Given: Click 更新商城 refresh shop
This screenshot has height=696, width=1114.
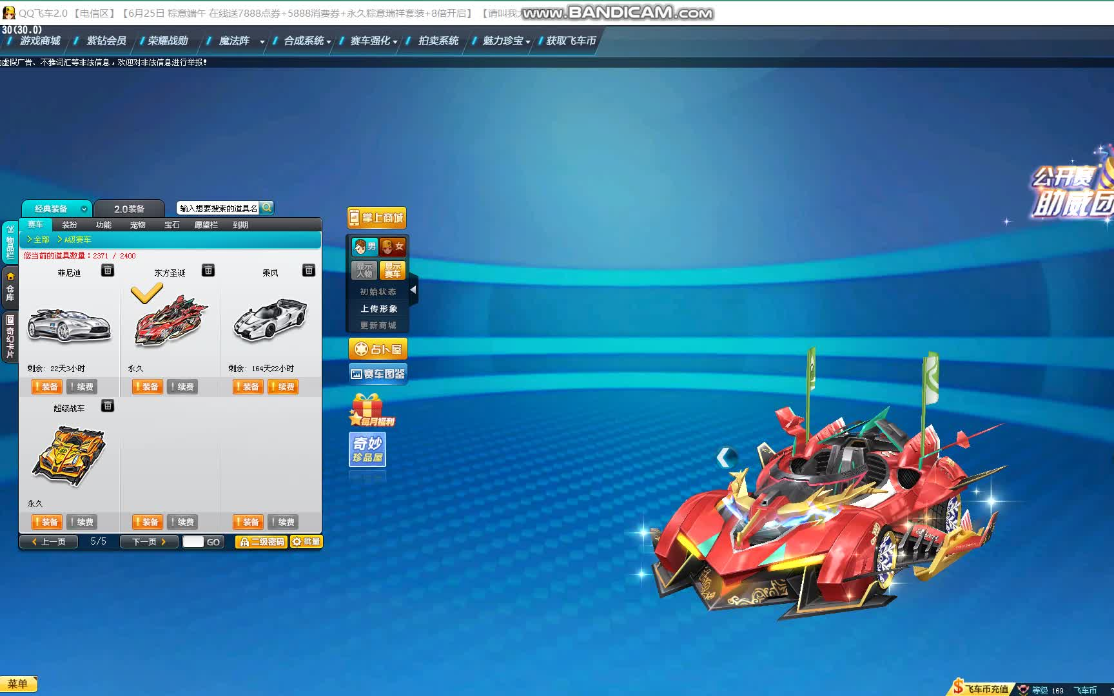Looking at the screenshot, I should (378, 325).
